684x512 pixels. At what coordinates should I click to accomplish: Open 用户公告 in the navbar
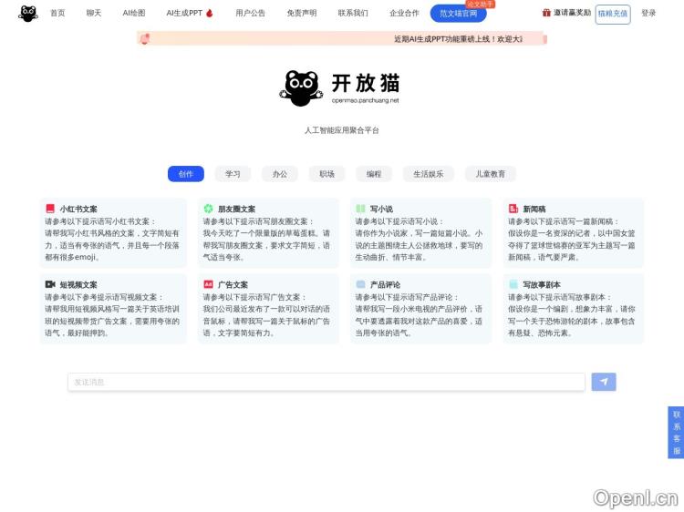click(x=251, y=13)
